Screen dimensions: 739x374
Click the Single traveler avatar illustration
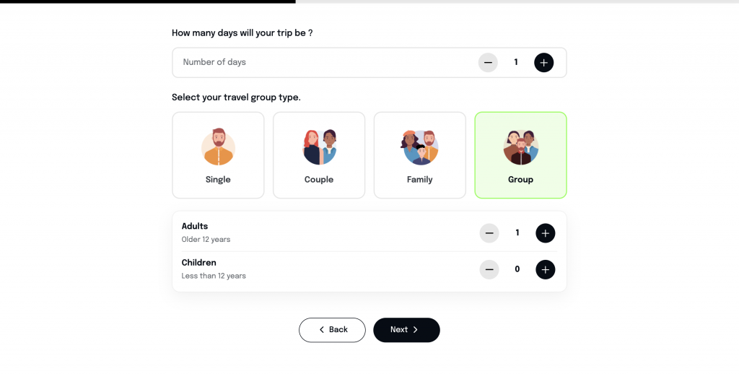(x=218, y=147)
